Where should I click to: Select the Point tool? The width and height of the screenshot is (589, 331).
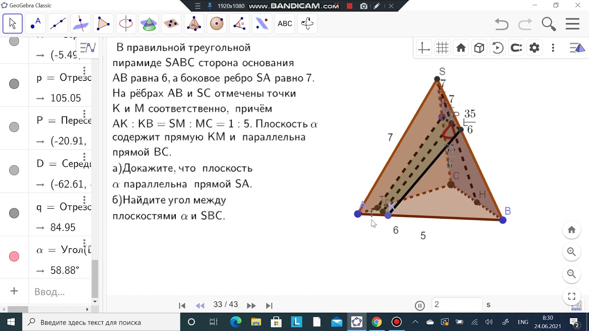point(35,23)
